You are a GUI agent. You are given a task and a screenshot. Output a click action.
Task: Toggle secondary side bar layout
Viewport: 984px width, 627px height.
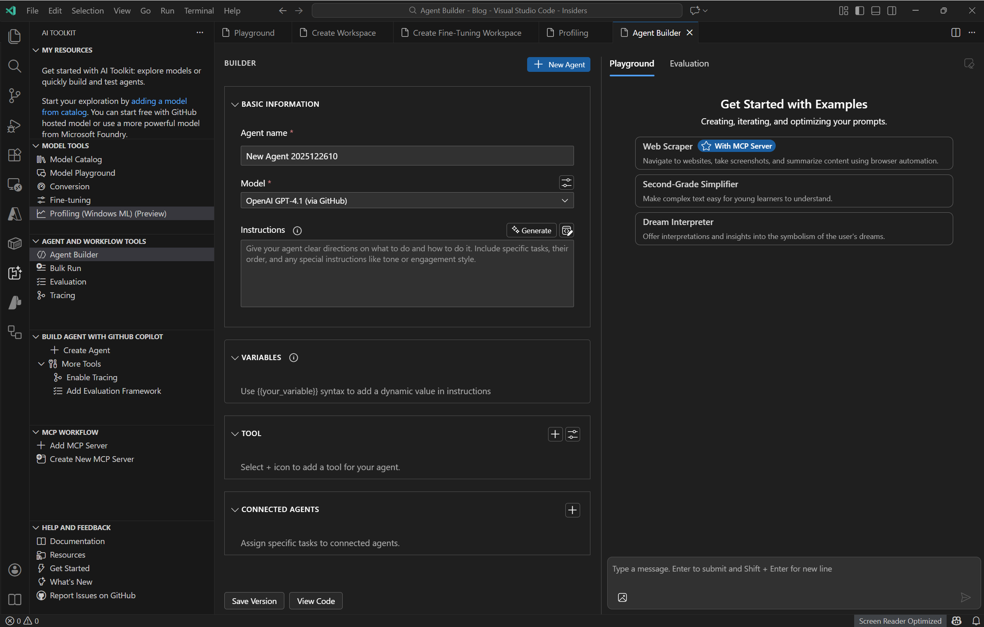pos(892,11)
